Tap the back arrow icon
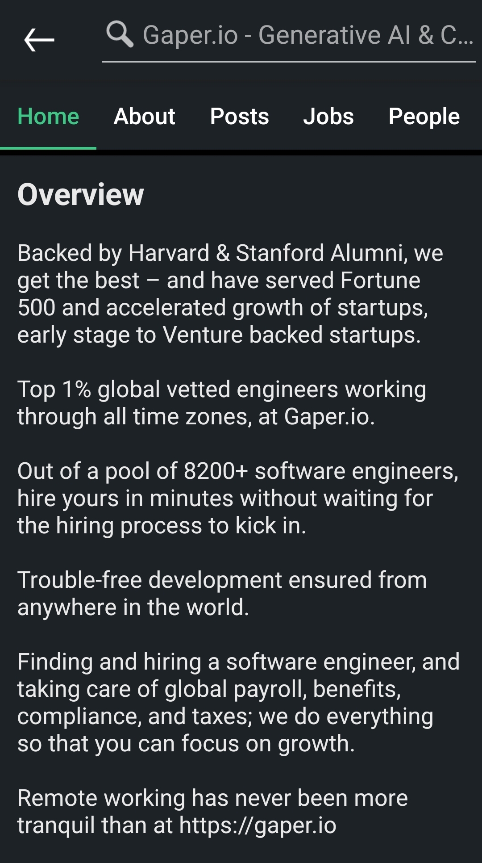This screenshot has height=863, width=482. (x=39, y=40)
